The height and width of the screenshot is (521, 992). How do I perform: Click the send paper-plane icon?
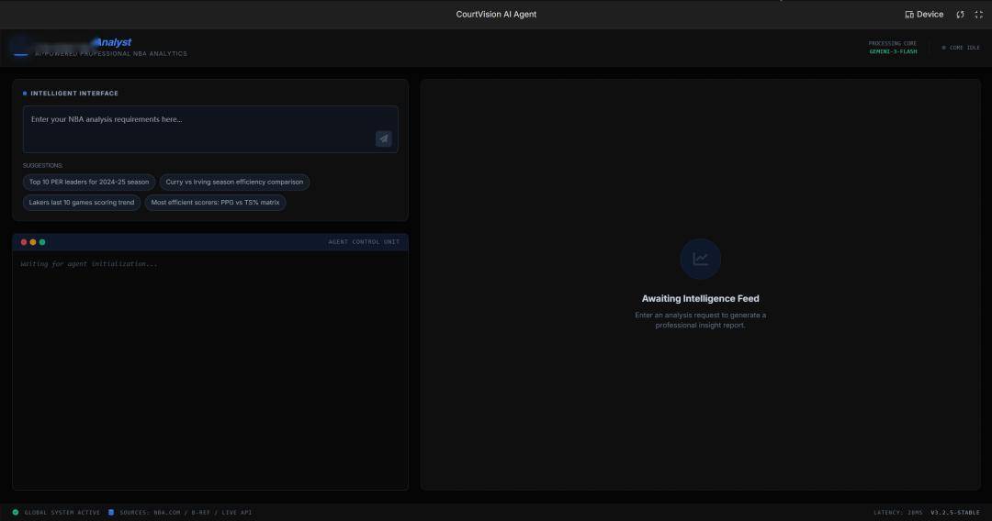[383, 139]
